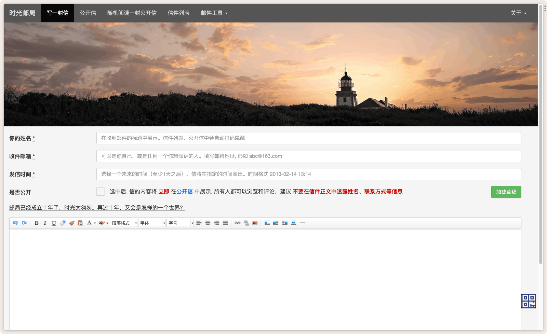The image size is (547, 334).
Task: Expand the highlight color dropdown arrow
Action: tap(107, 223)
